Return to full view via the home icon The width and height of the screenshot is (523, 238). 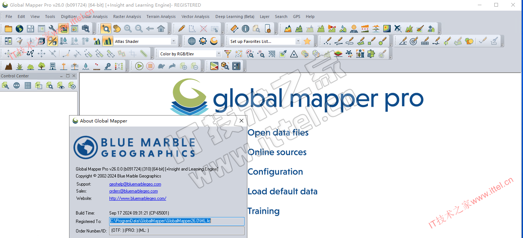(161, 29)
